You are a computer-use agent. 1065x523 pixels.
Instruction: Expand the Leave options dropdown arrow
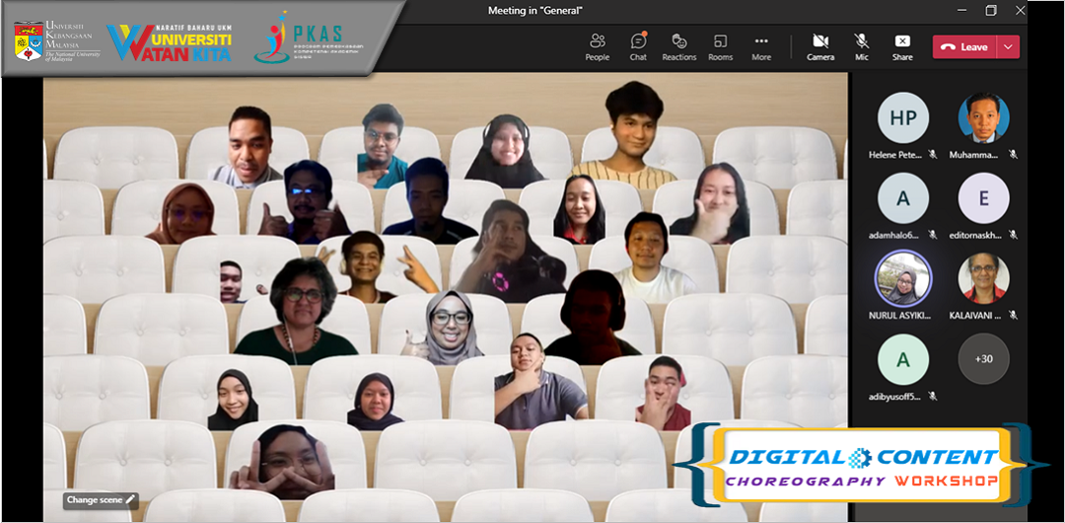coord(1008,46)
